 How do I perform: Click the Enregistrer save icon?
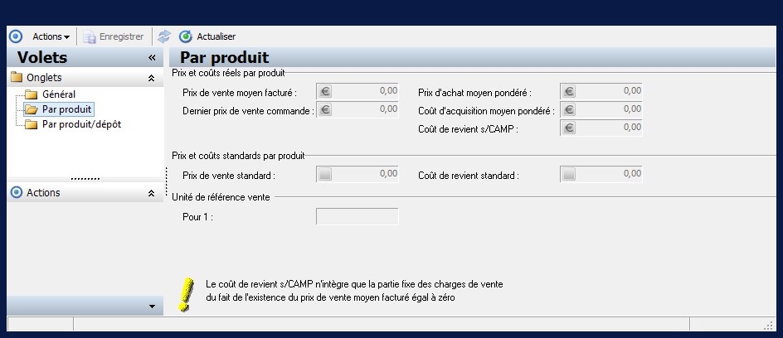click(x=90, y=36)
